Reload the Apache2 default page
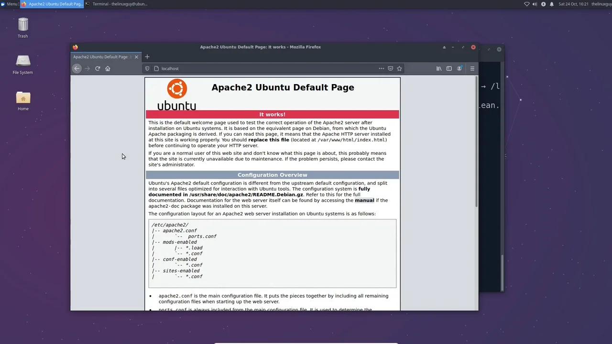The width and height of the screenshot is (612, 344). (x=98, y=68)
